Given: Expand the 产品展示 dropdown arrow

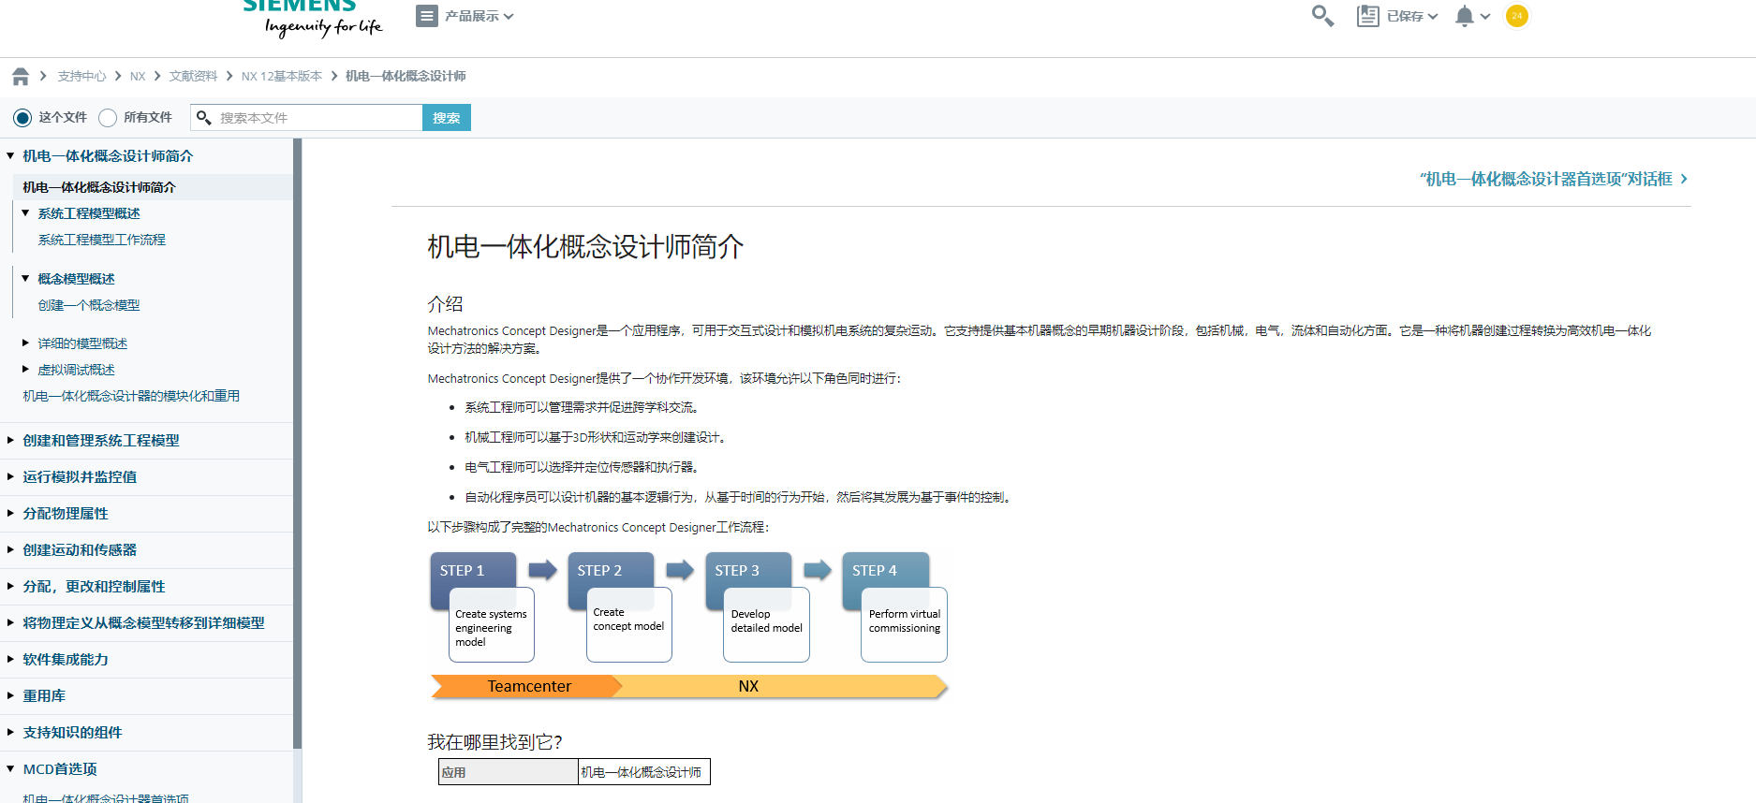Looking at the screenshot, I should click(x=509, y=16).
